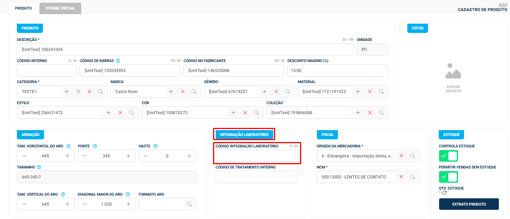
Task: Click the Código Integração Laboratório input field
Action: (x=256, y=156)
